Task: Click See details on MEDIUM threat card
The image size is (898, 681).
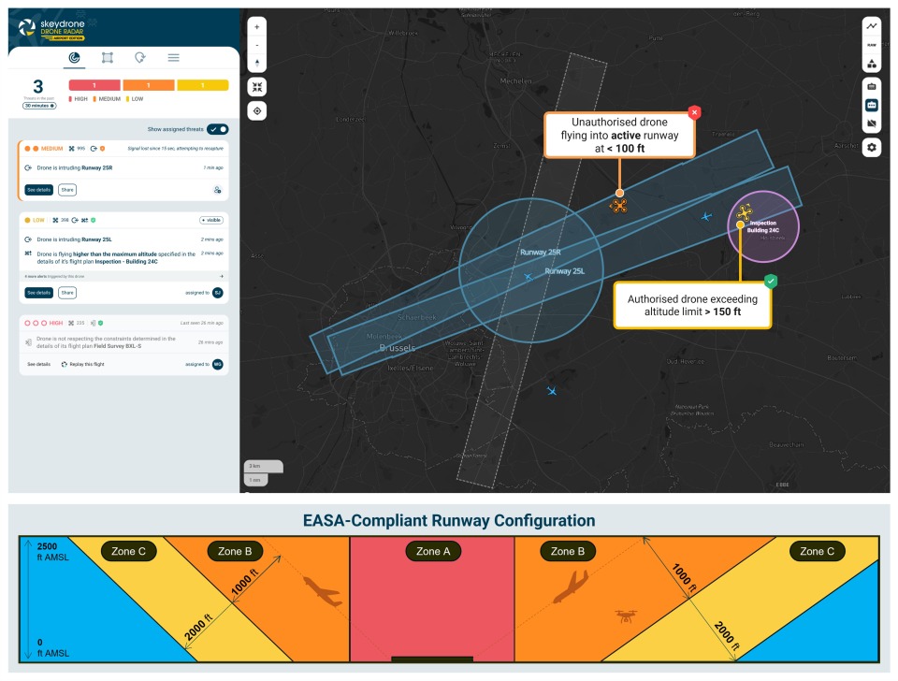Action: [x=38, y=190]
